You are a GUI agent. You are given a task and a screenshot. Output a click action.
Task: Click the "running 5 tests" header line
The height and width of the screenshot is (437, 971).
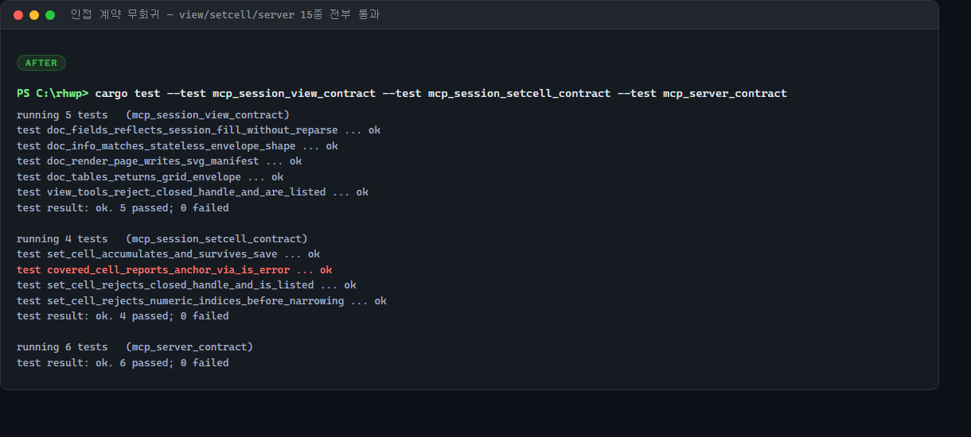coord(154,115)
